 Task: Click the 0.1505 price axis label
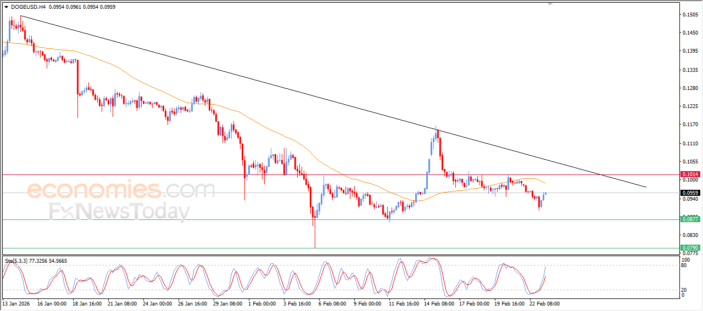(690, 15)
